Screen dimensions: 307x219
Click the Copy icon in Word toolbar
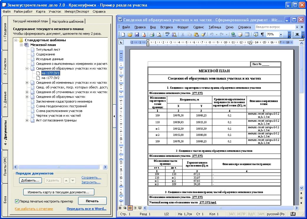pos(189,34)
